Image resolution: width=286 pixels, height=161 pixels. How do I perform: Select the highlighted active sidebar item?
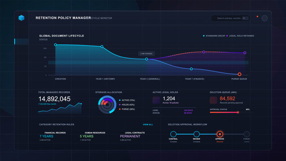point(21,42)
